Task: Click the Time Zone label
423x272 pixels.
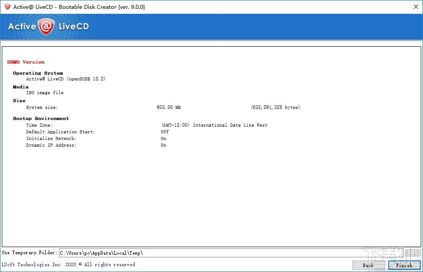Action: 39,125
